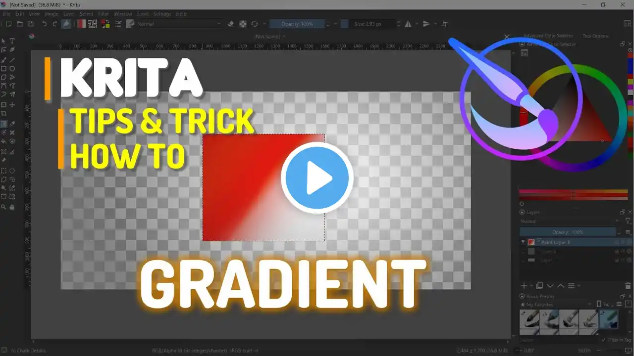
Task: Select the Gradient tool in the toolbox
Action: click(x=4, y=124)
